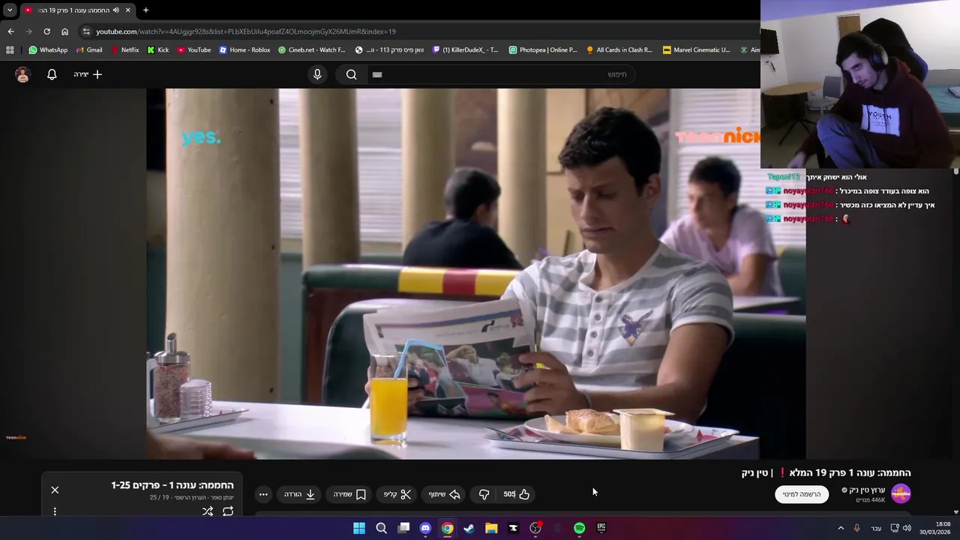
Task: Open playlist options vertical dots
Action: 55,511
